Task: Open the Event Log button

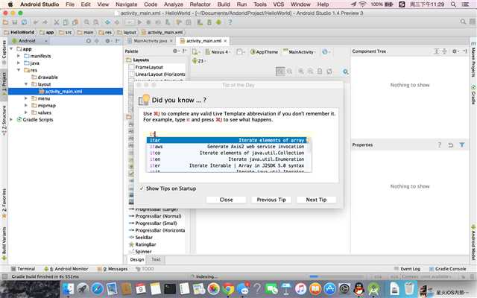Action: pos(407,269)
